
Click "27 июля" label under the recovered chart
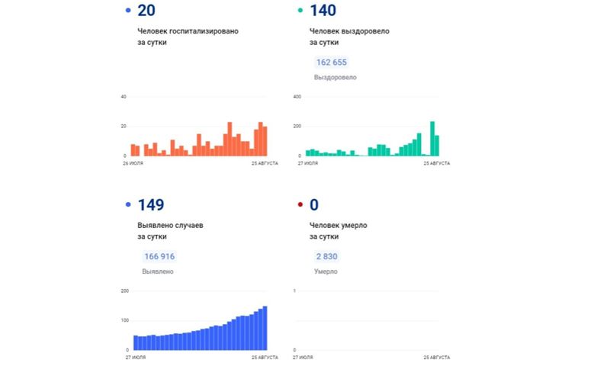pos(308,163)
